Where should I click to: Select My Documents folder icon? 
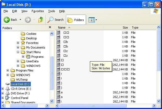[x=23, y=47]
